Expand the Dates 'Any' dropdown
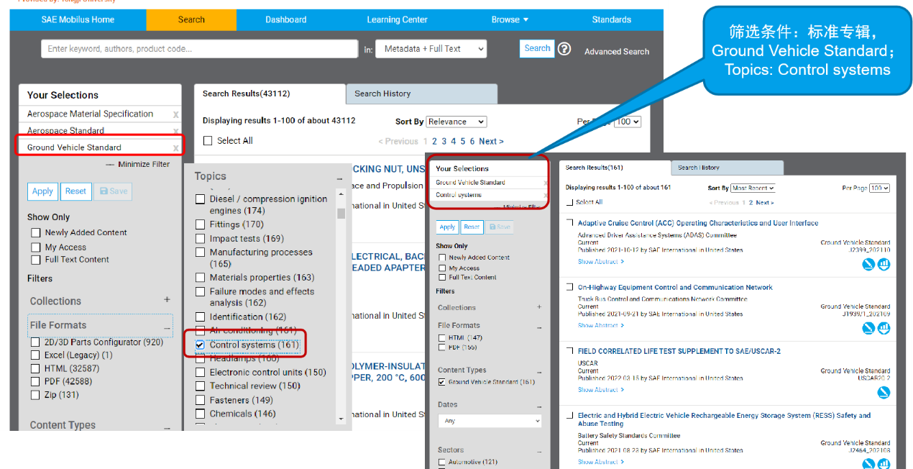This screenshot has height=469, width=913. 490,421
